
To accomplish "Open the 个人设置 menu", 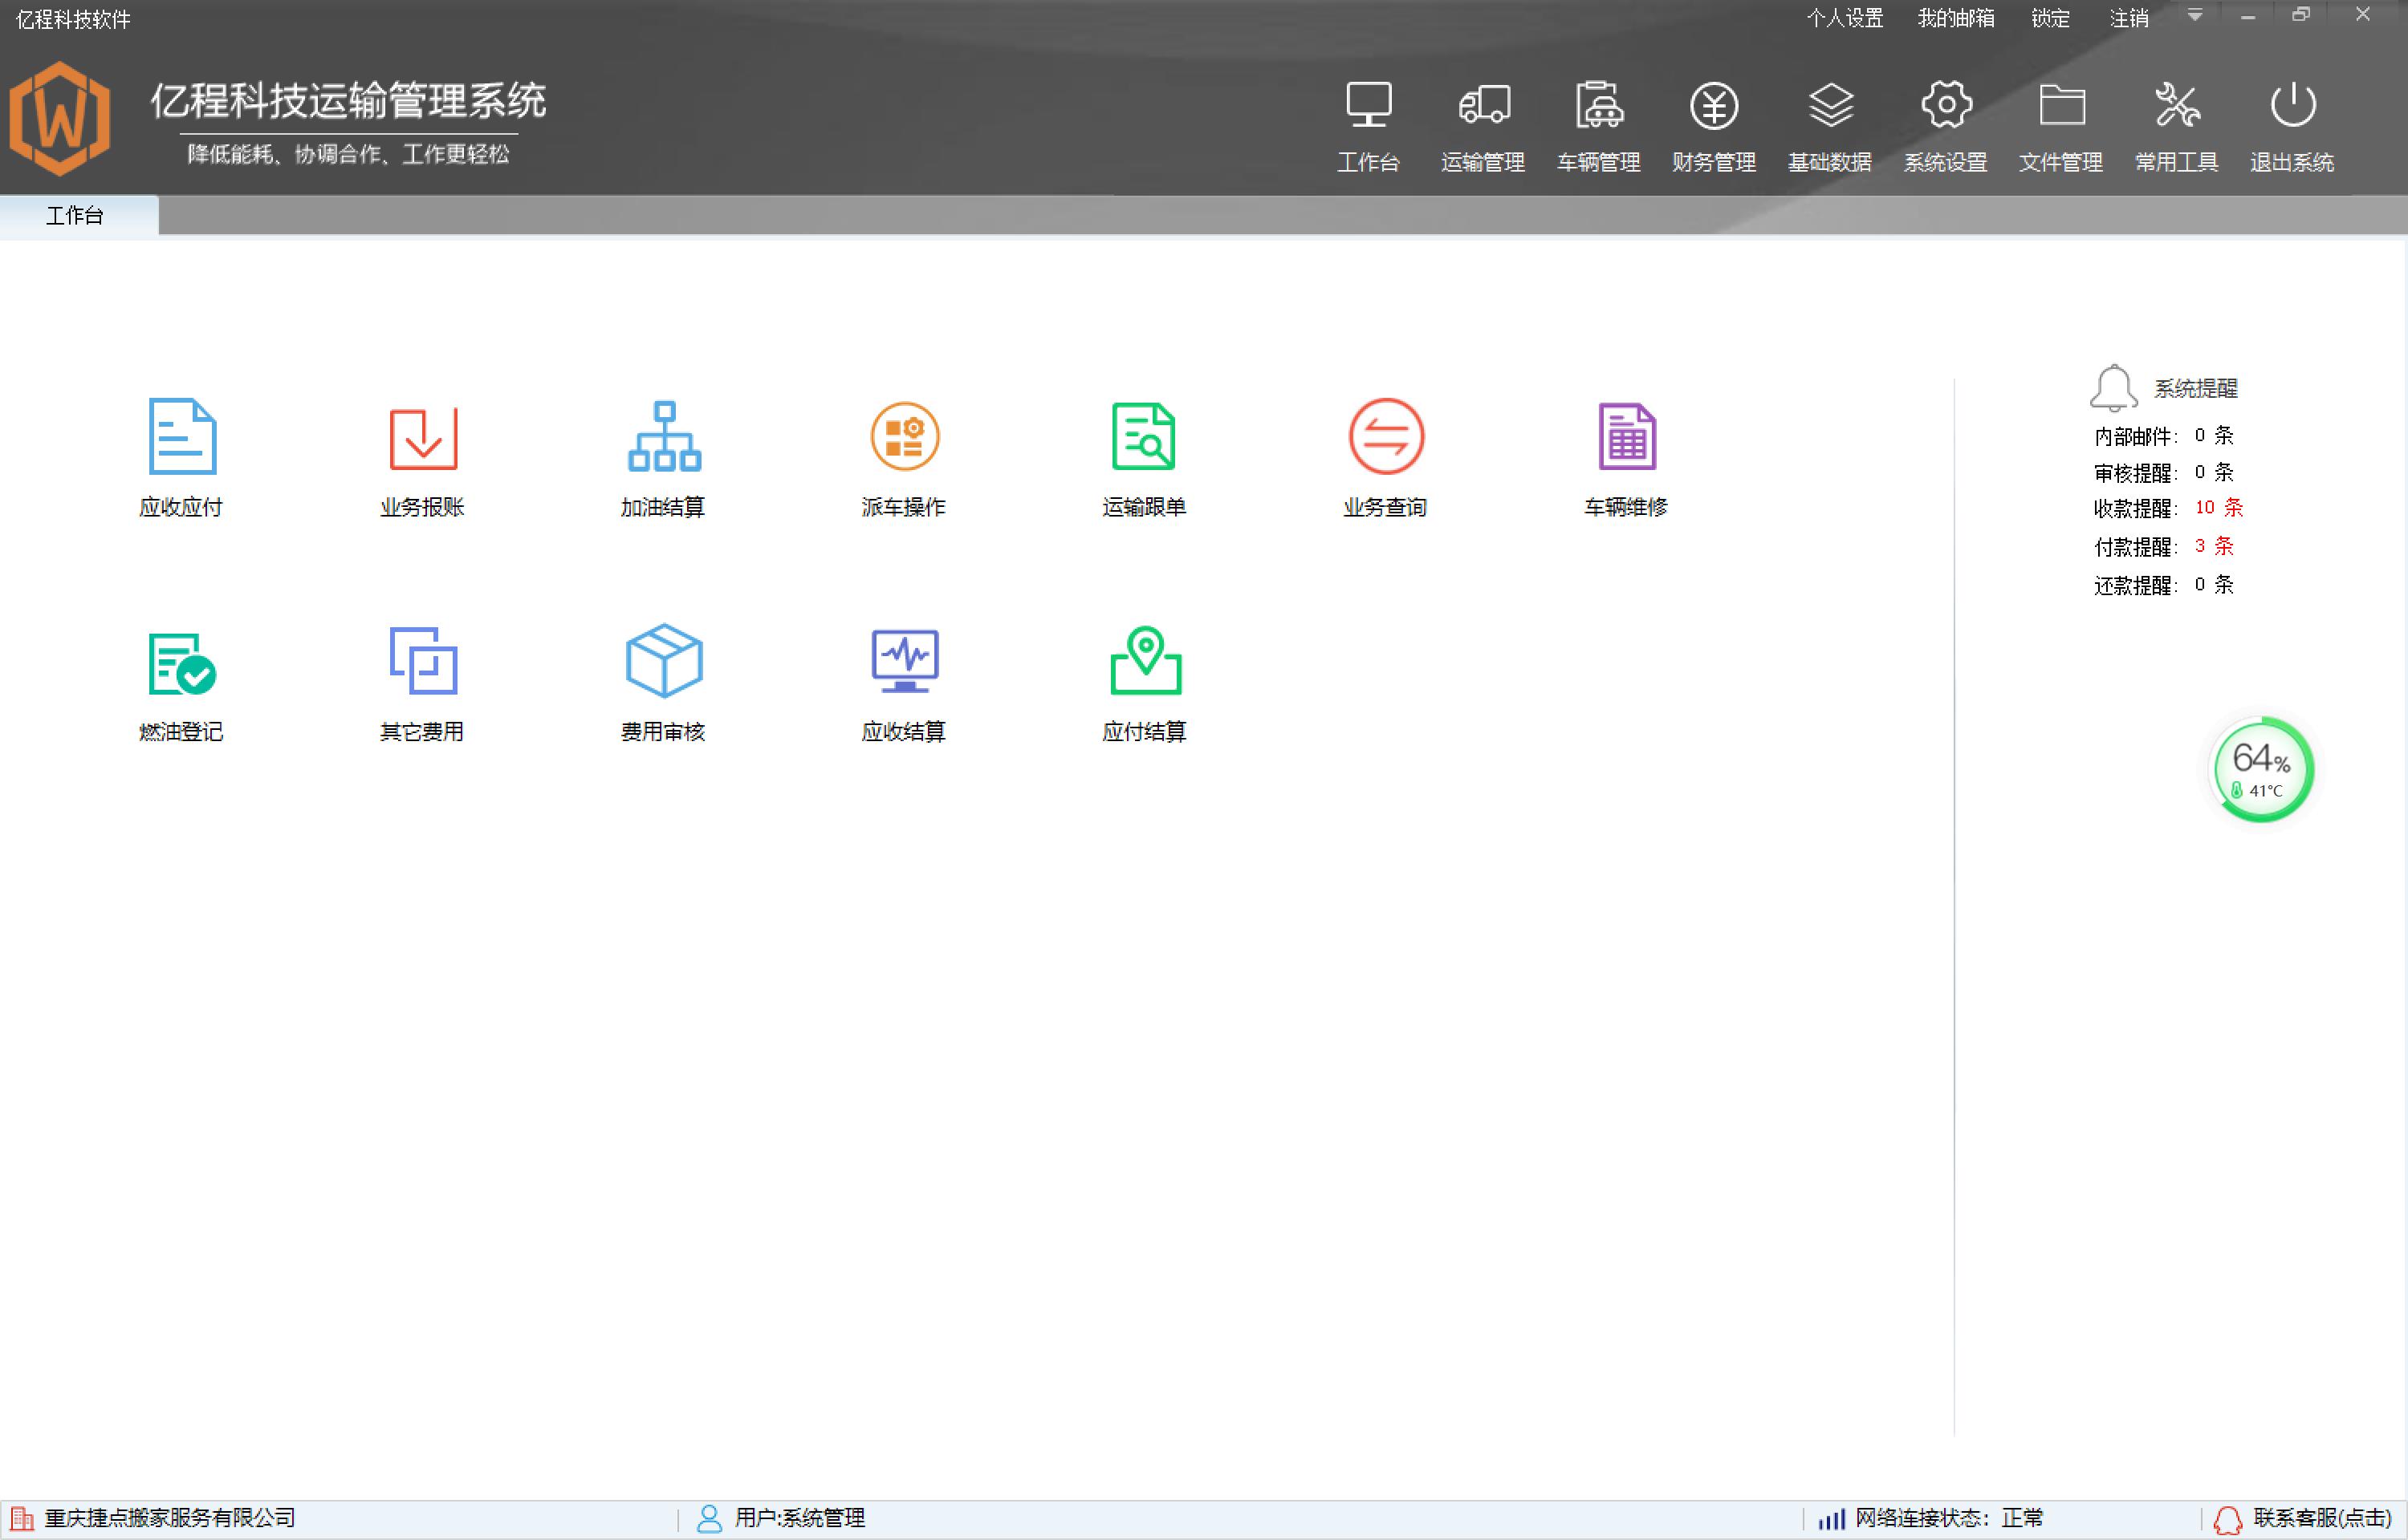I will point(1846,17).
